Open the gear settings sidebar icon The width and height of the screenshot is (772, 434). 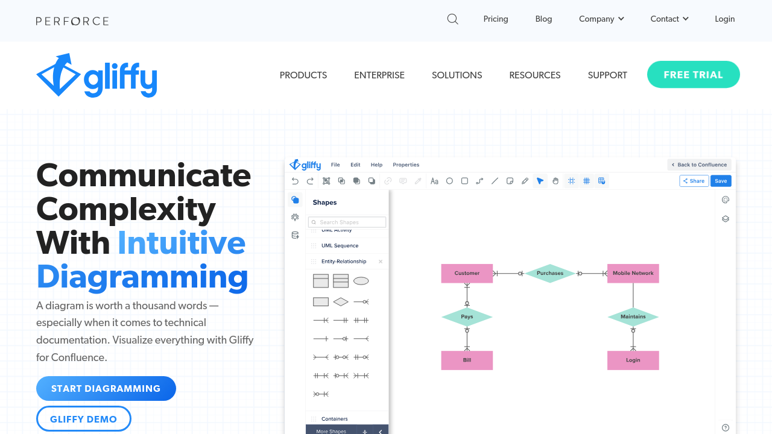tap(295, 217)
